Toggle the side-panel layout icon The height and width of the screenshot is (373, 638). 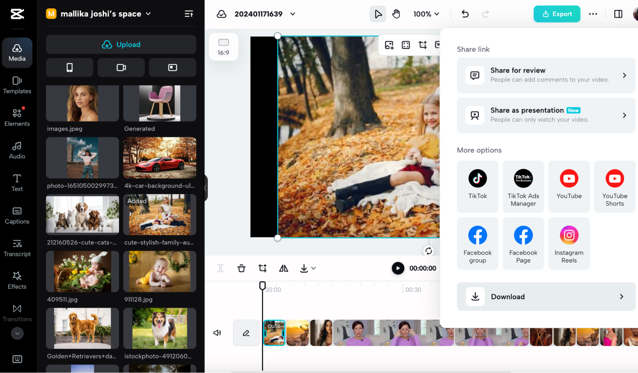pos(618,14)
